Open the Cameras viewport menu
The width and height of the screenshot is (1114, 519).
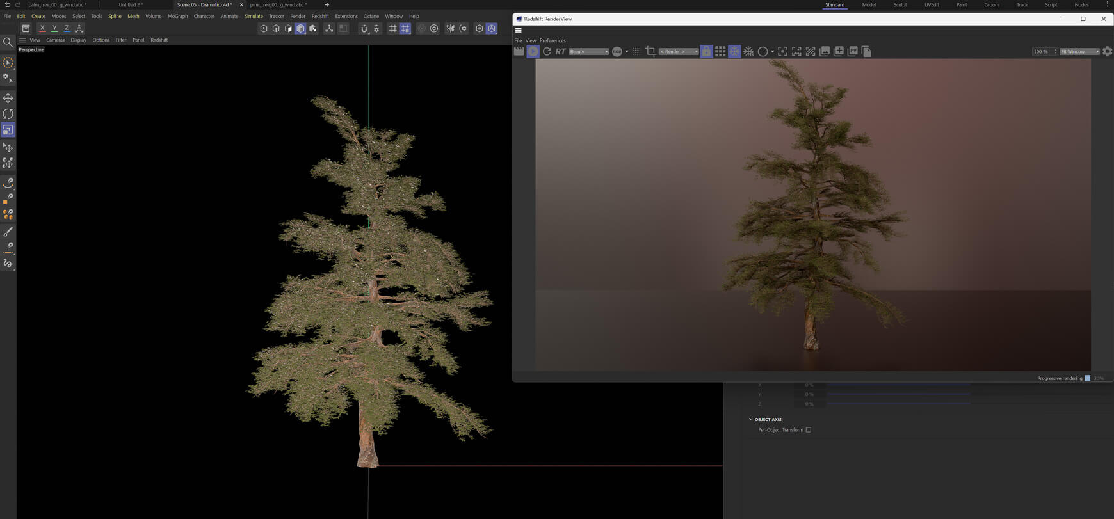click(55, 40)
